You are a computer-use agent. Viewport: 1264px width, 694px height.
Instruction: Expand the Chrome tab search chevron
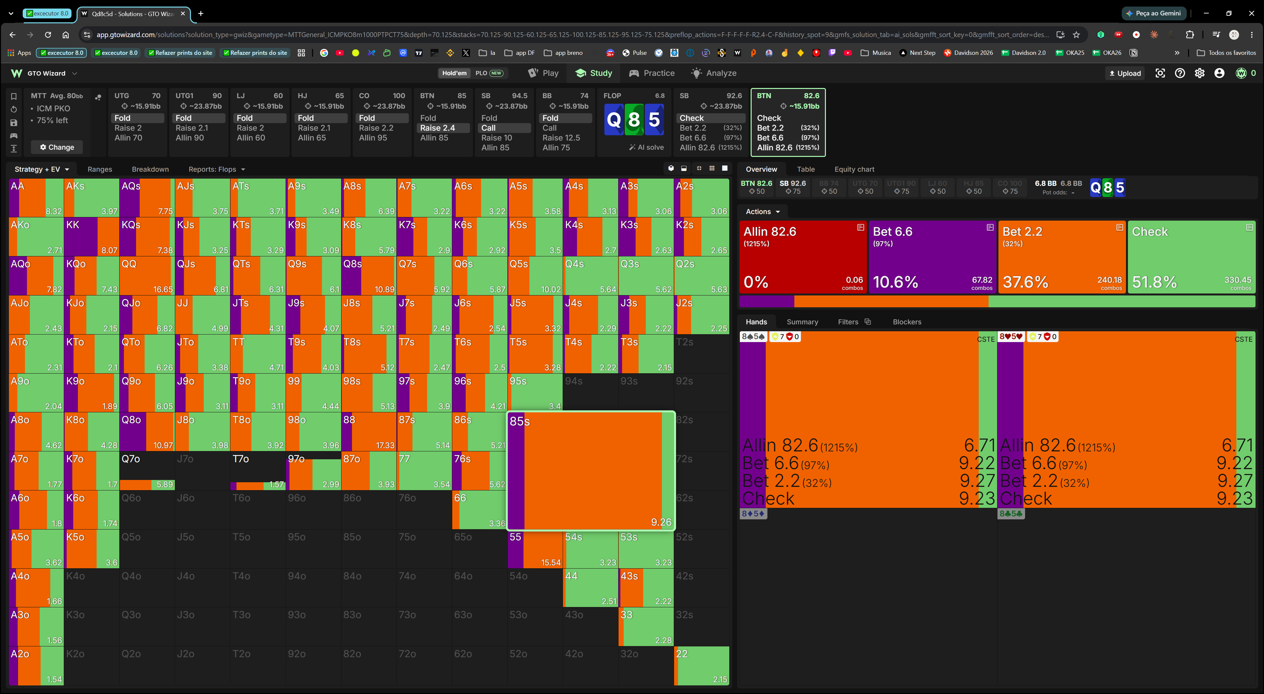pyautogui.click(x=11, y=14)
